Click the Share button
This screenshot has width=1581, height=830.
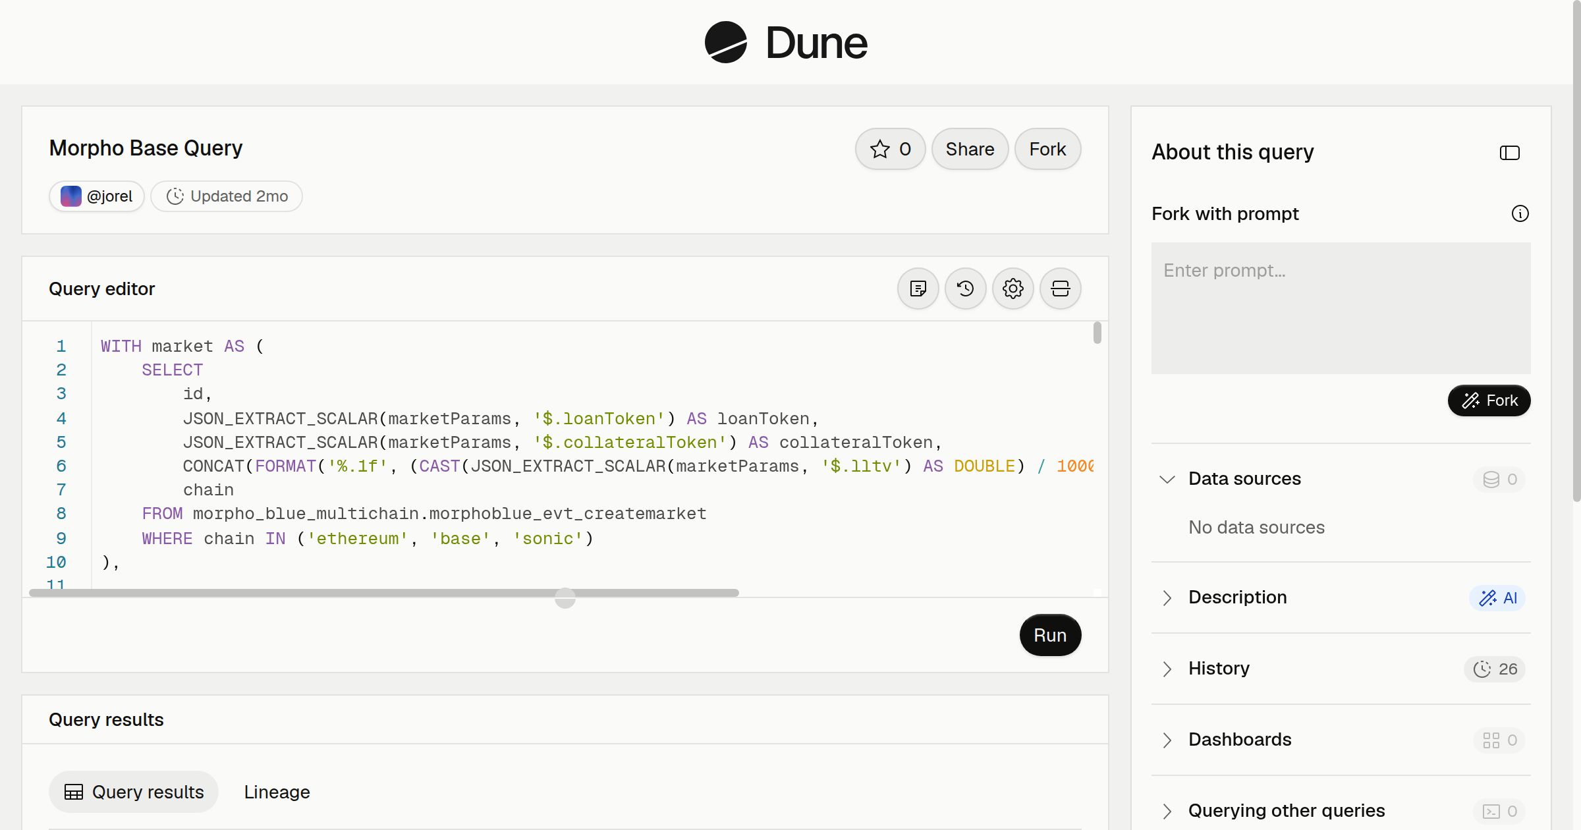970,149
